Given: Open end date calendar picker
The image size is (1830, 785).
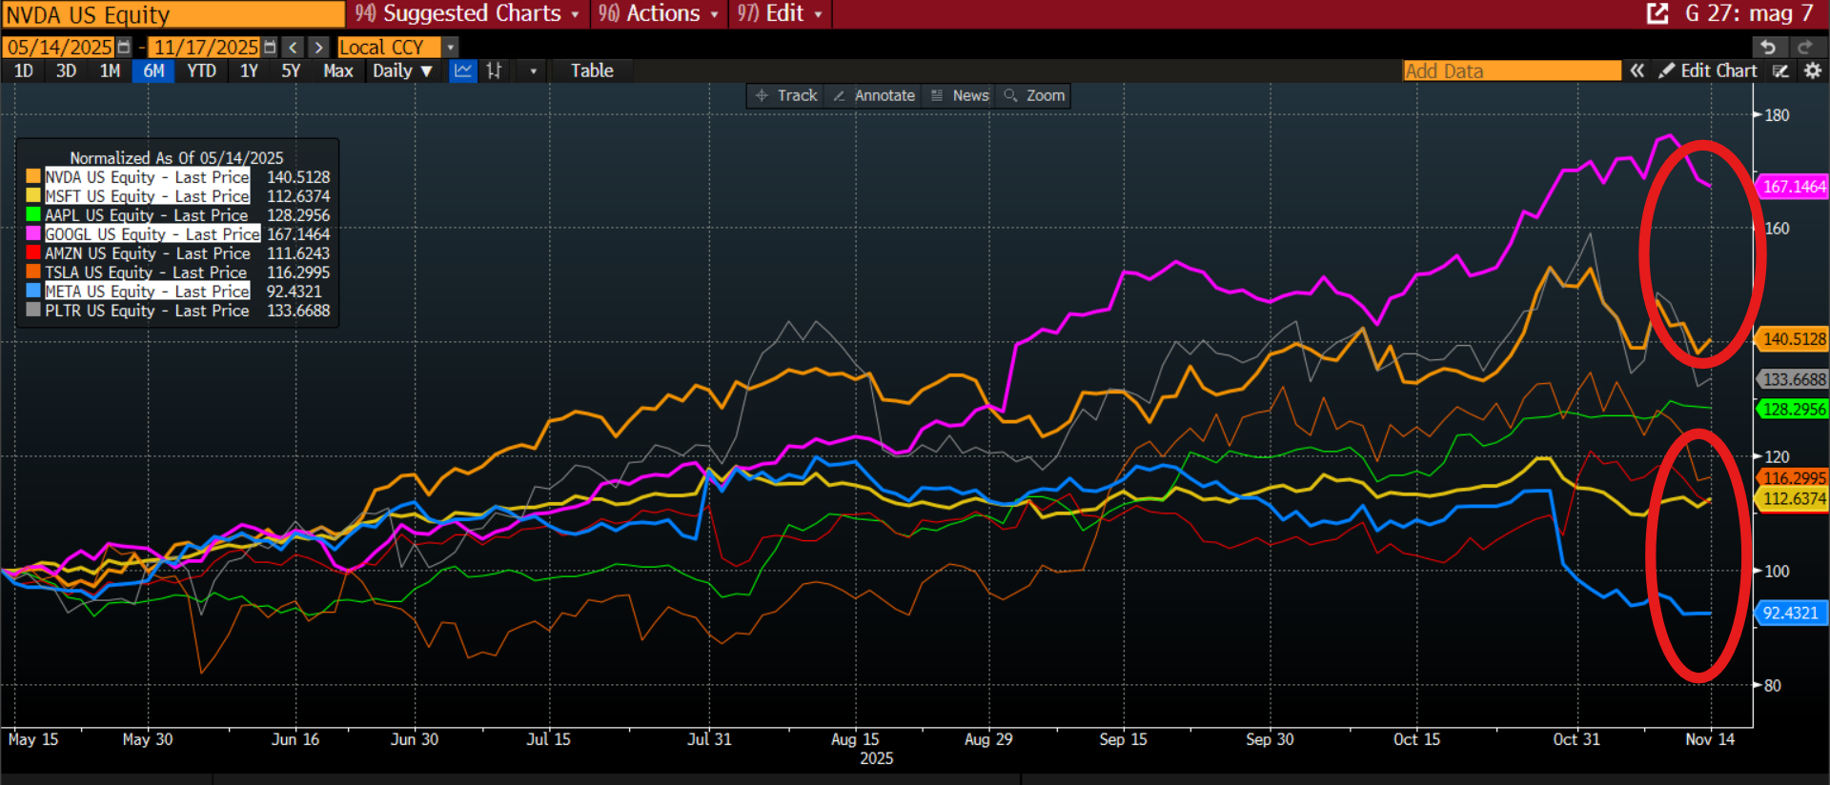Looking at the screenshot, I should click(270, 48).
